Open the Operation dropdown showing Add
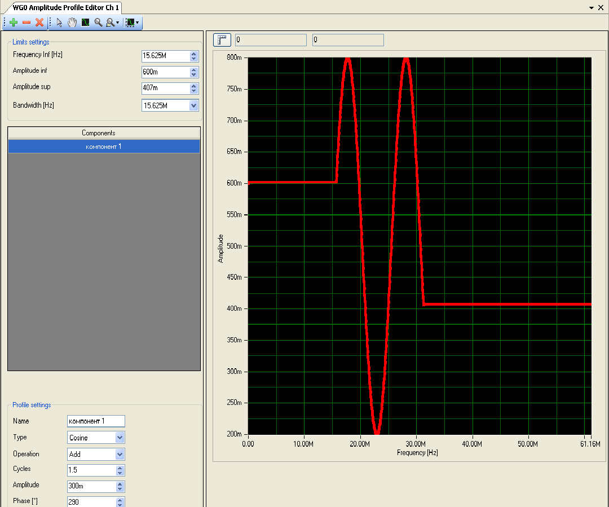The image size is (609, 507). click(120, 454)
